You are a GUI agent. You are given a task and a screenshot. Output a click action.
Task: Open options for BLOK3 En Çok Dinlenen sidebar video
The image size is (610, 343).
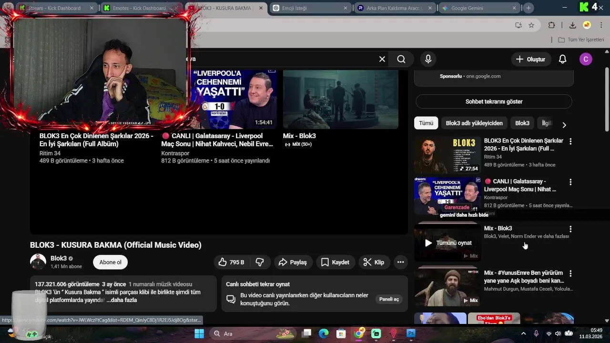(570, 141)
